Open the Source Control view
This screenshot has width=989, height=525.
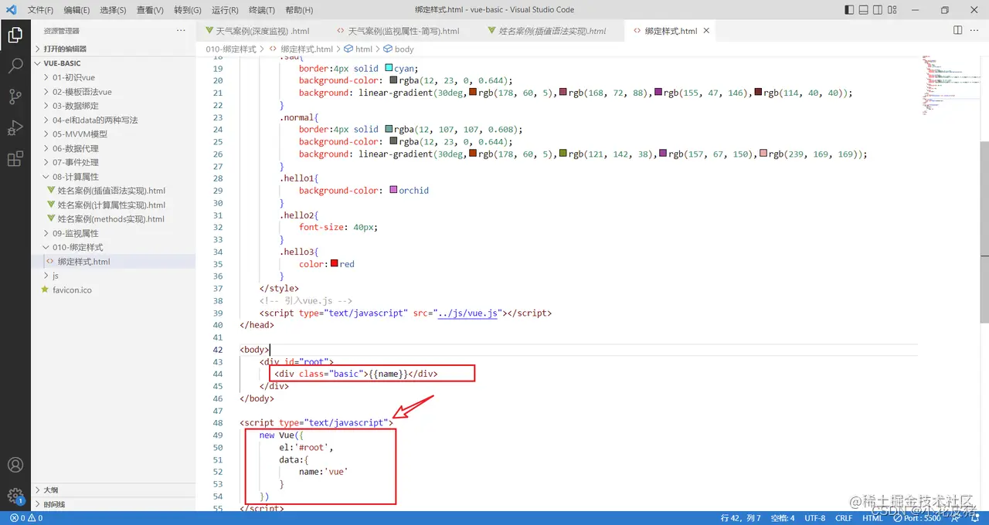click(x=15, y=97)
